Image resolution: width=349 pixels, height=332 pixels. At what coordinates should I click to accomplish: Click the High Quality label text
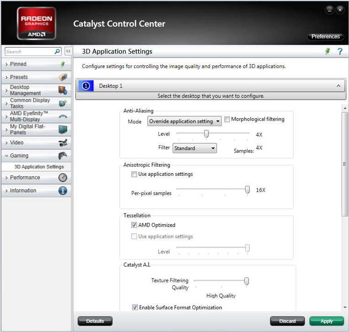(221, 296)
